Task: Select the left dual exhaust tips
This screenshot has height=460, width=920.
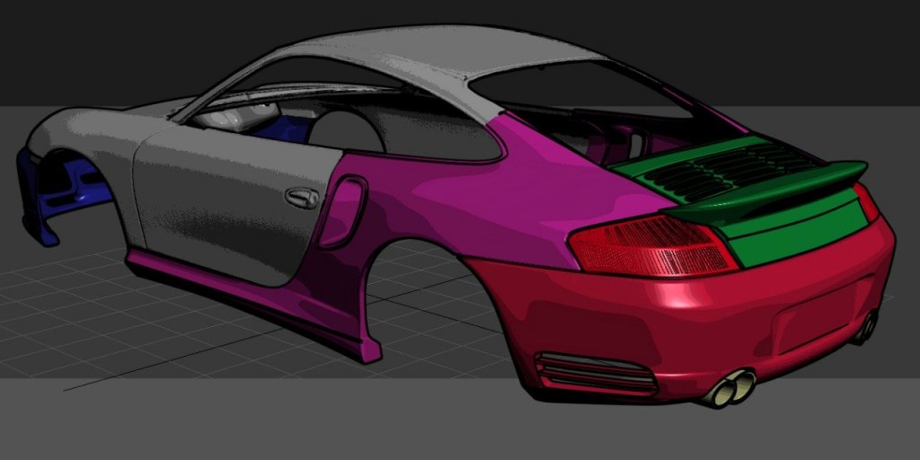Action: 731,388
